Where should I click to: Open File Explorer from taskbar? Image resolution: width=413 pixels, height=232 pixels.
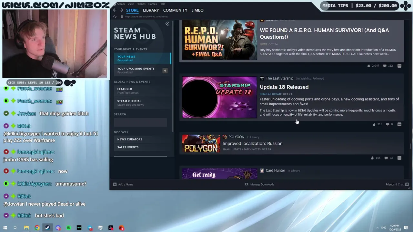tap(26, 228)
